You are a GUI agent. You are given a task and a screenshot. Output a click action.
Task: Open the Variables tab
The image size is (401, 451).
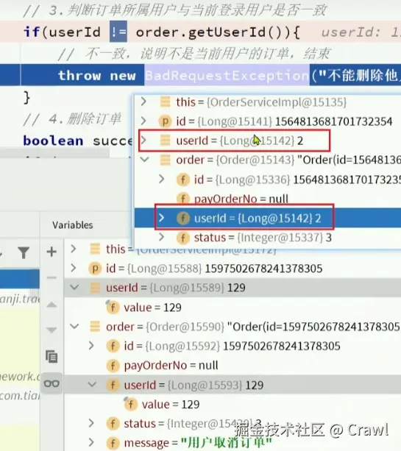point(73,225)
